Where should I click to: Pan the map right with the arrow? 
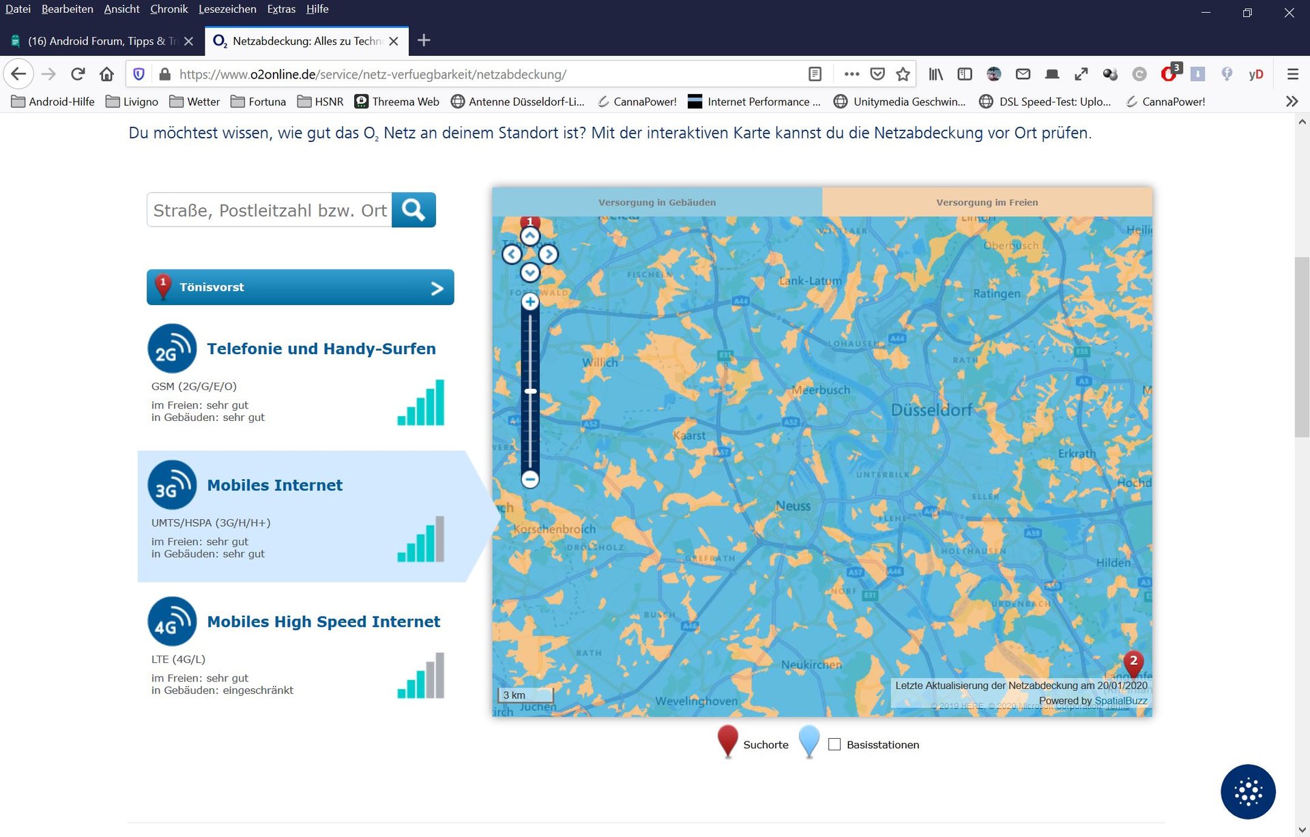[x=549, y=254]
